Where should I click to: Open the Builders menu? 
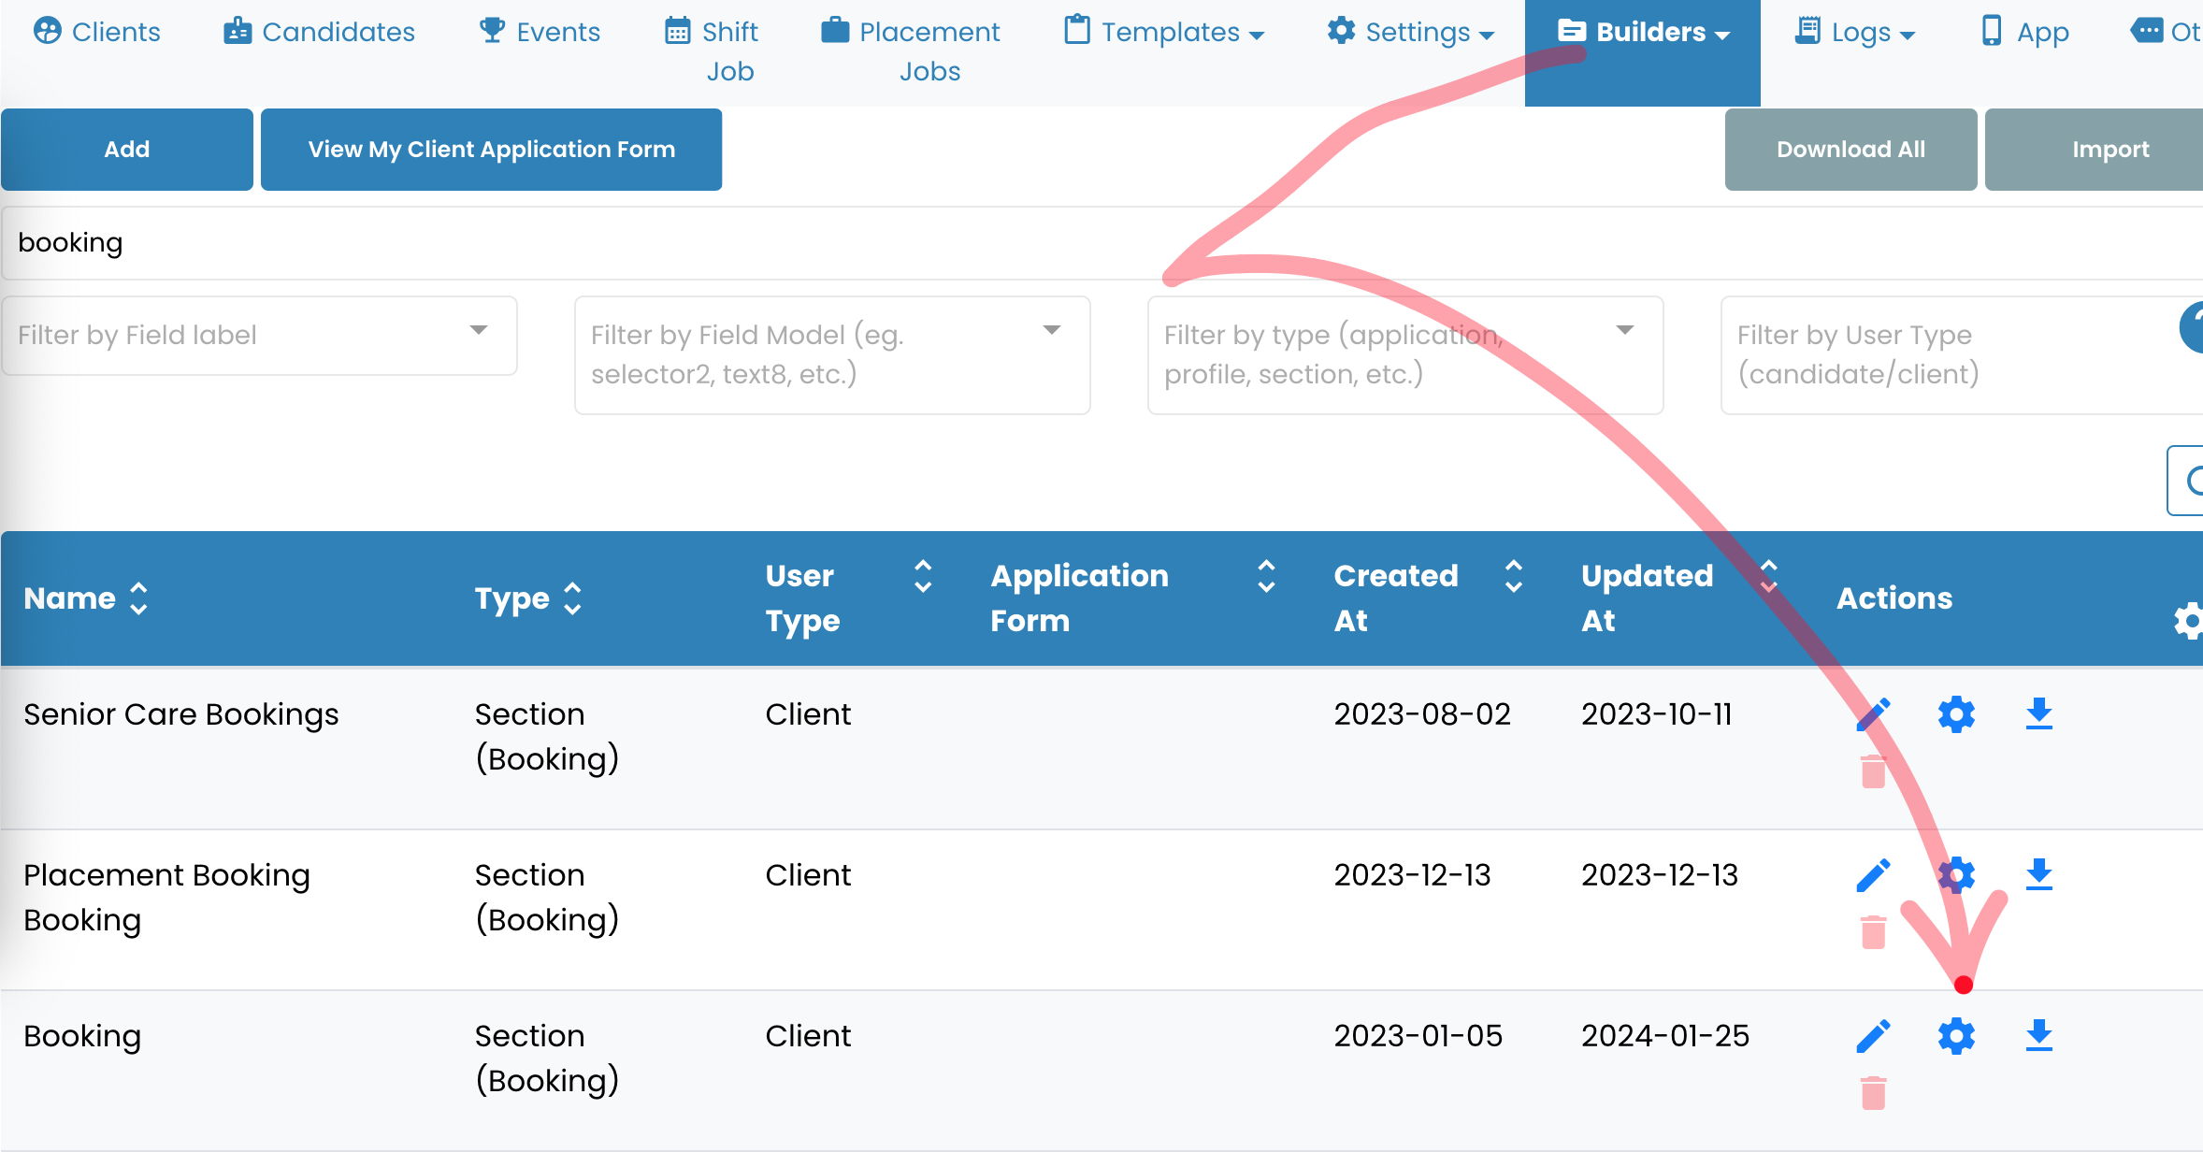point(1643,31)
